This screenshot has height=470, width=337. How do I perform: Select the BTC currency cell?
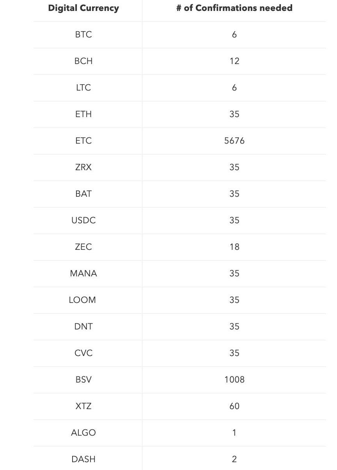83,35
